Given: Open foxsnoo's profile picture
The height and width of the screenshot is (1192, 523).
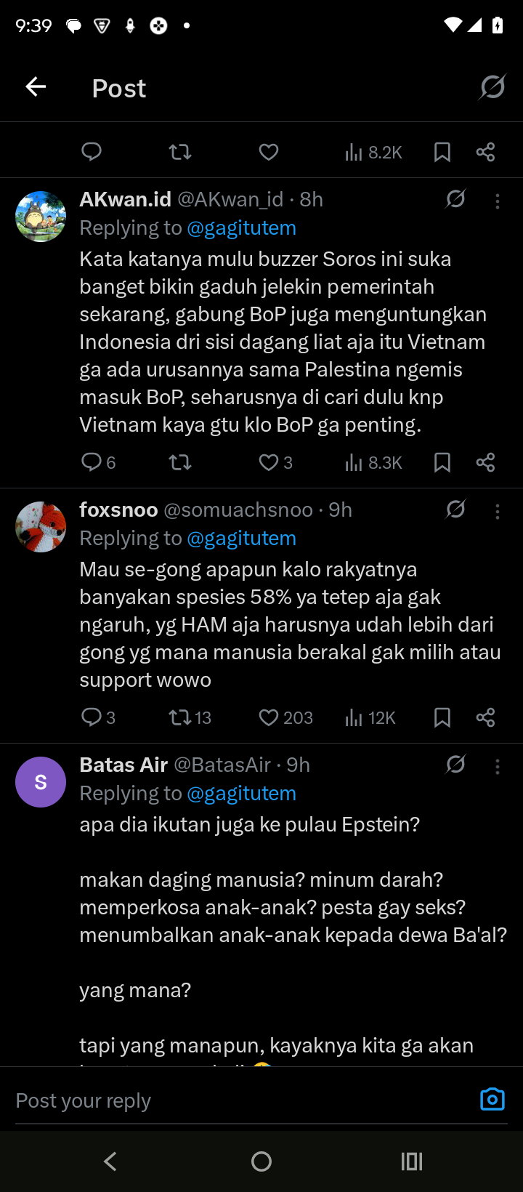Looking at the screenshot, I should pos(41,527).
